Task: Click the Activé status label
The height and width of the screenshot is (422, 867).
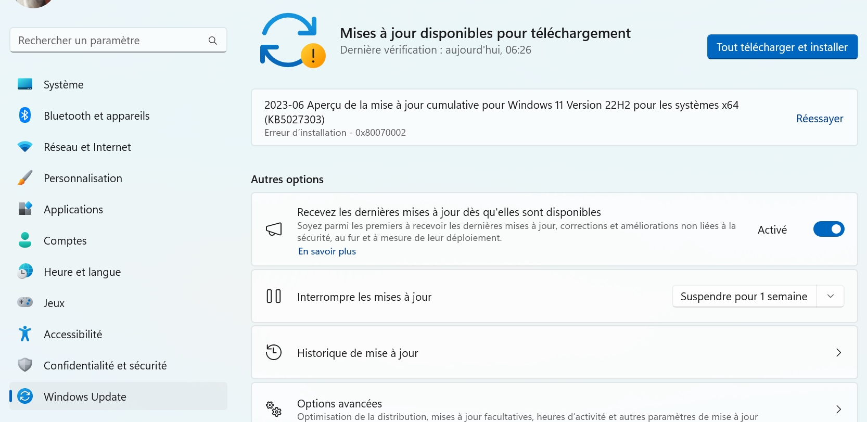Action: point(772,229)
